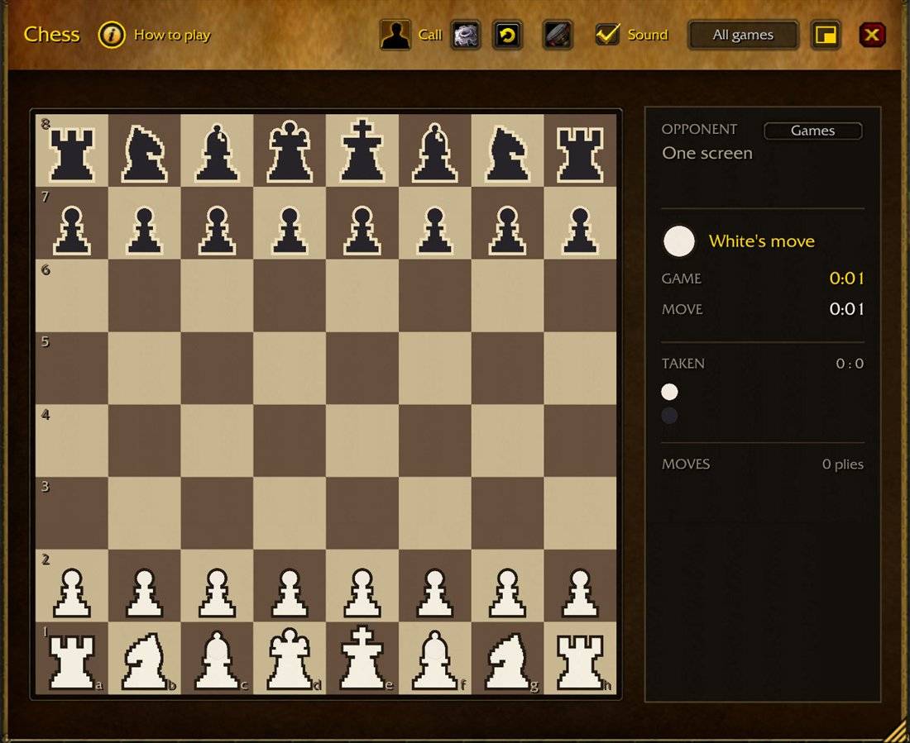Screen dimensions: 910x743
Task: Select the white king on e1
Action: (362, 658)
